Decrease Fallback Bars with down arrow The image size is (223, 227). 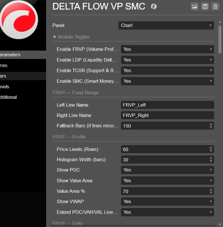211,127
